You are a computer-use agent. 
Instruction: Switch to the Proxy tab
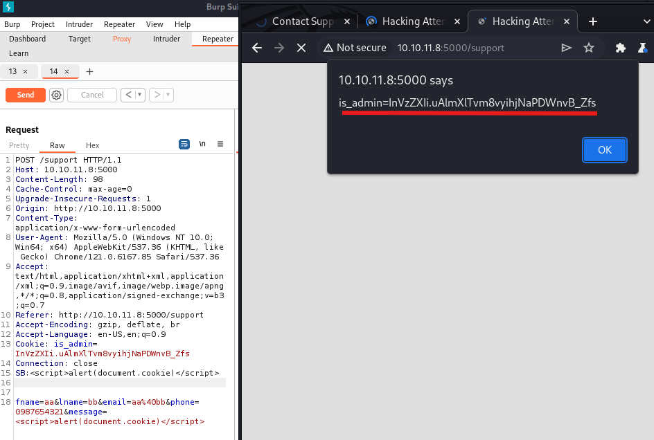tap(122, 39)
